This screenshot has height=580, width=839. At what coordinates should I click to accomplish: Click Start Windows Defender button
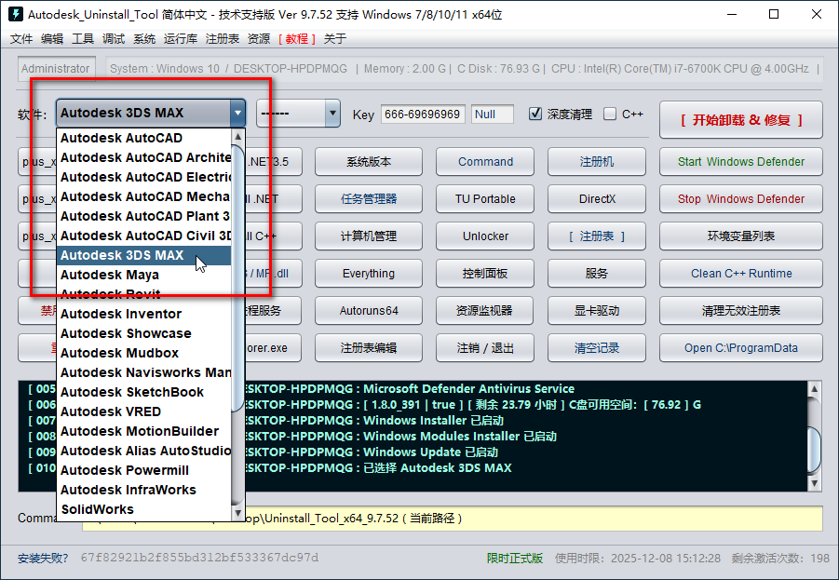click(x=740, y=162)
